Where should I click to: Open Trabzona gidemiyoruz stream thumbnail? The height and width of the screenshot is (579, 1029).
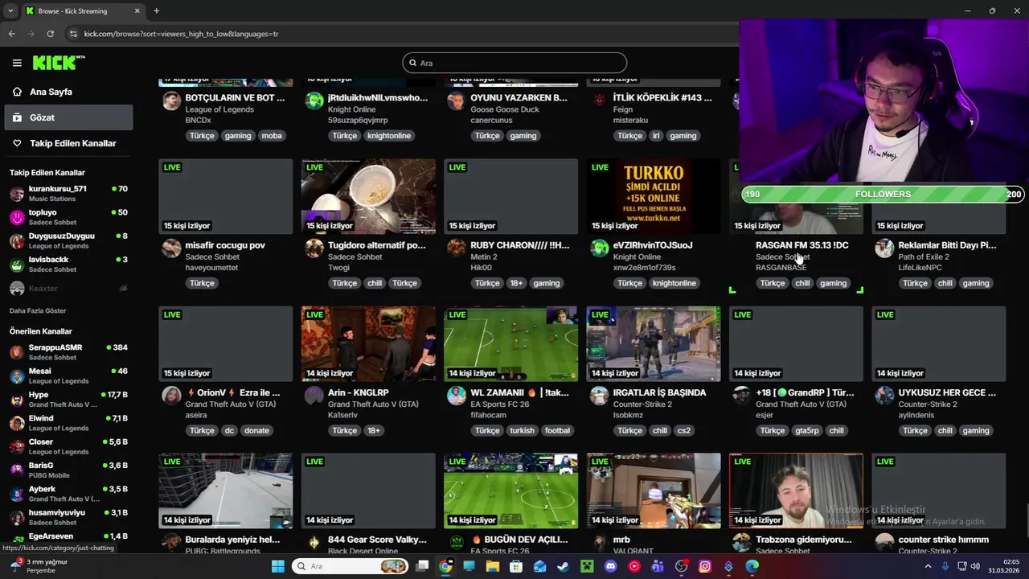coord(796,491)
